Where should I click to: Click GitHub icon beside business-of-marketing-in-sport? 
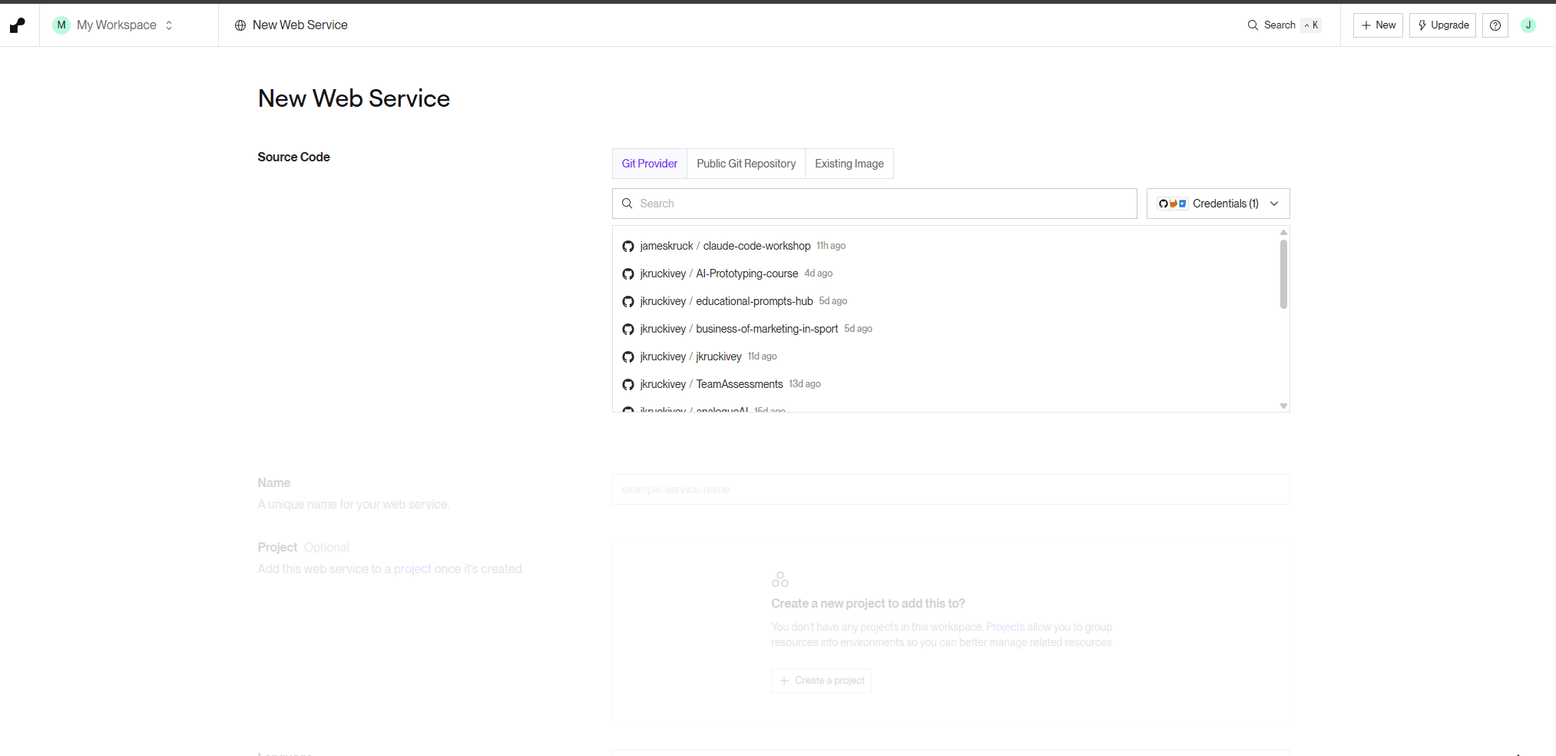click(x=628, y=330)
